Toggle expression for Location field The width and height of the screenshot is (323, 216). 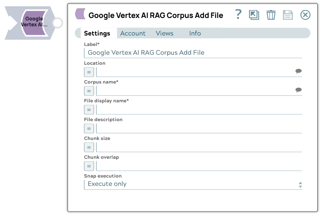tap(89, 72)
